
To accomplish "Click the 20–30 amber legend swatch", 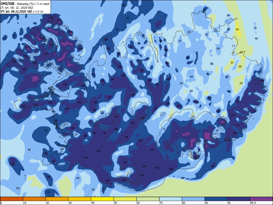I will (x=57, y=199).
